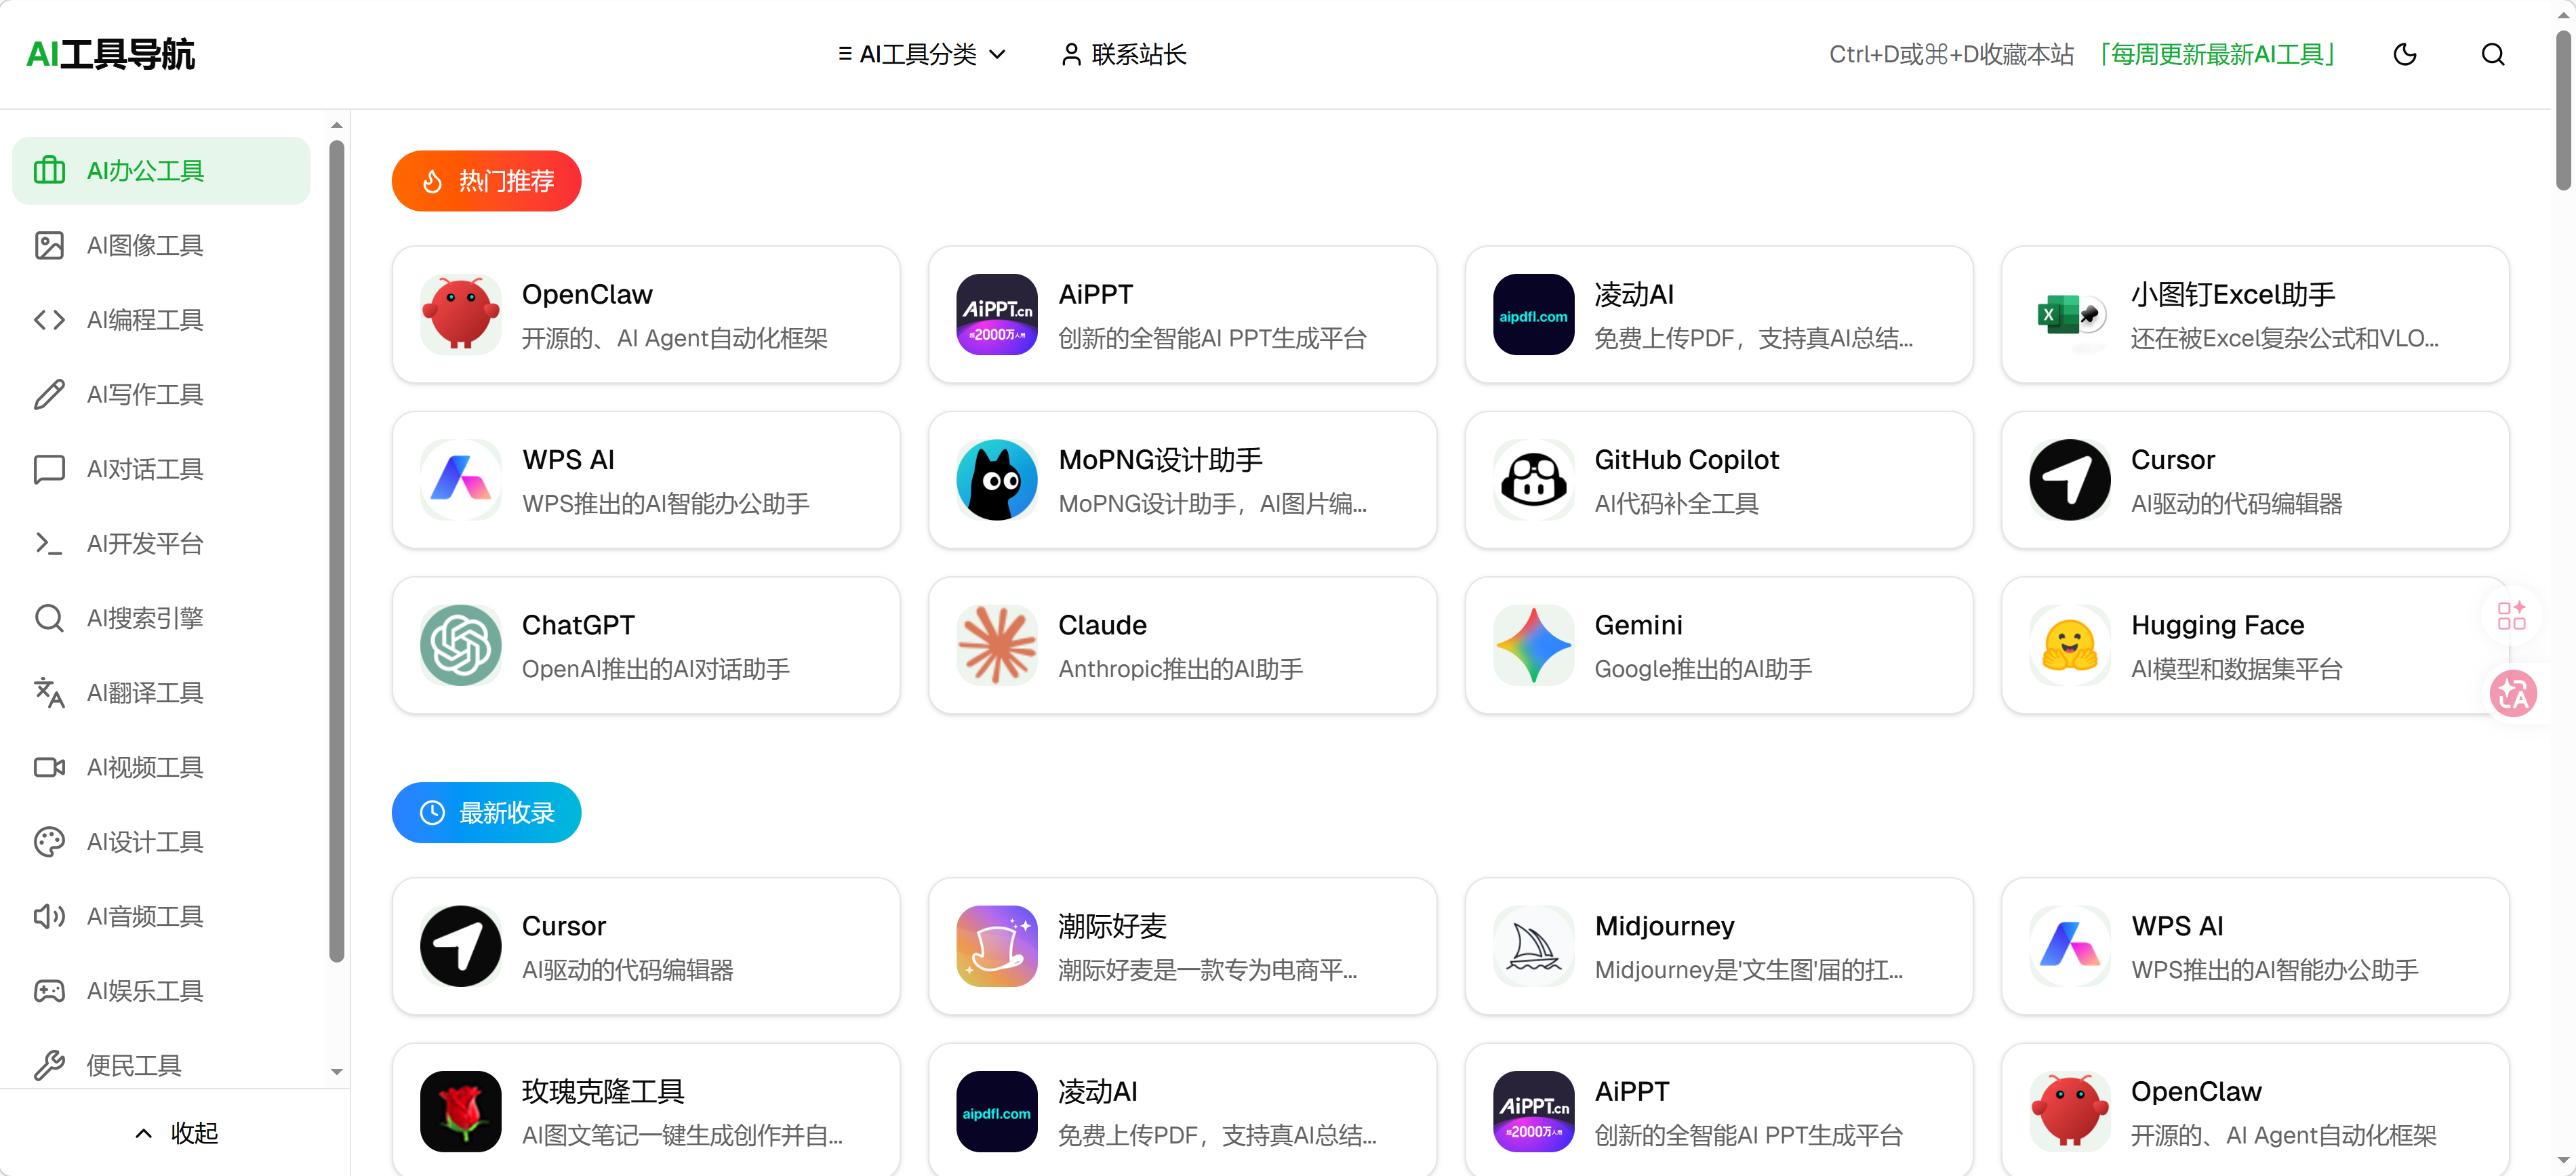2576x1176 pixels.
Task: Open the 玫瑰克隆工具 rose thumbnail
Action: point(460,1111)
